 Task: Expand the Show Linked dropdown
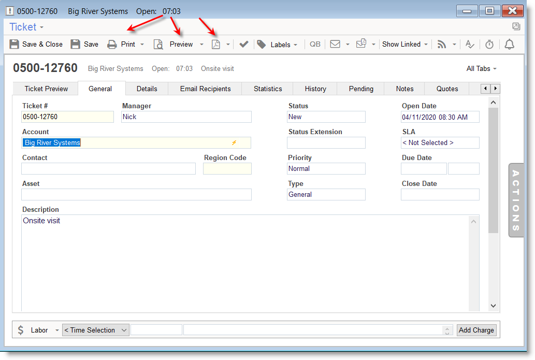click(x=405, y=45)
